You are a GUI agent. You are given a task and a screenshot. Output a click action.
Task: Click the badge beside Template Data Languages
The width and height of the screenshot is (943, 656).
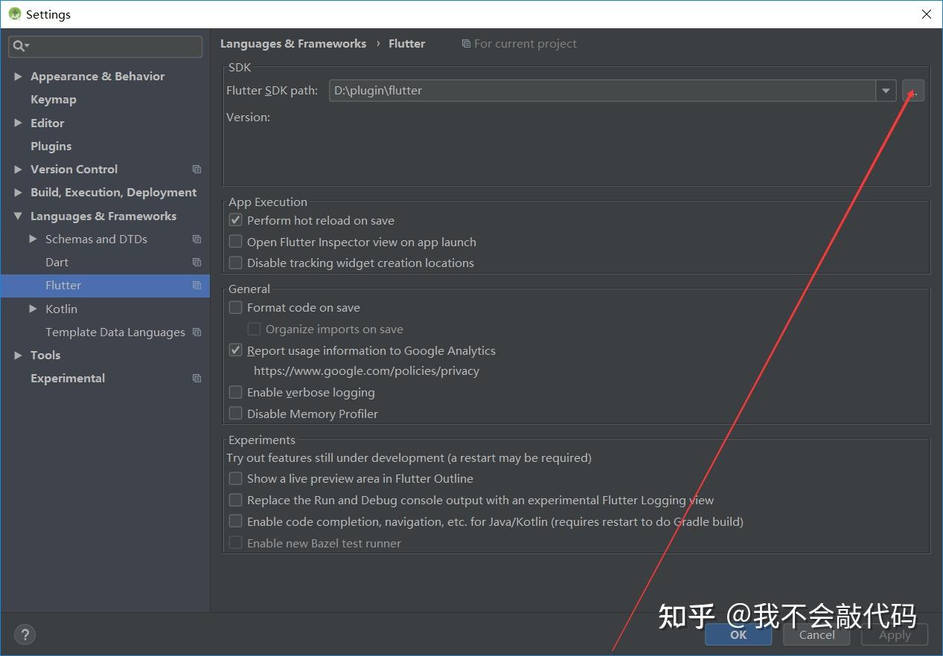coord(196,332)
